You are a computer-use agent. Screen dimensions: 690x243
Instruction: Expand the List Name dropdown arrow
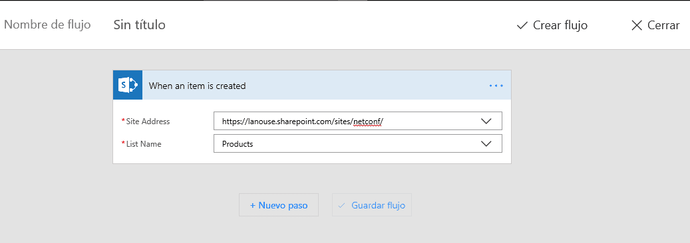coord(486,143)
